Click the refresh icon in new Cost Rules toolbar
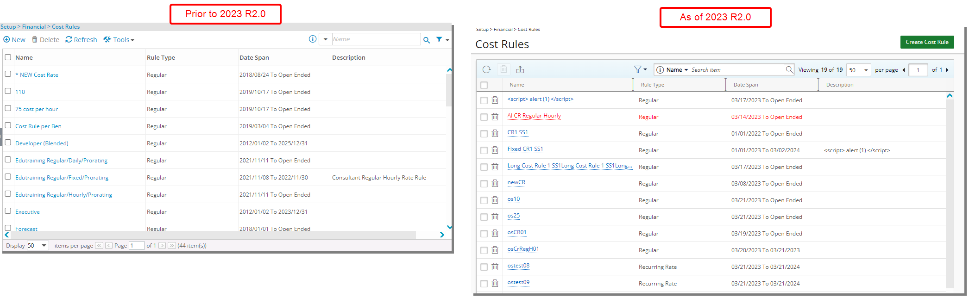The height and width of the screenshot is (298, 969). pos(486,69)
